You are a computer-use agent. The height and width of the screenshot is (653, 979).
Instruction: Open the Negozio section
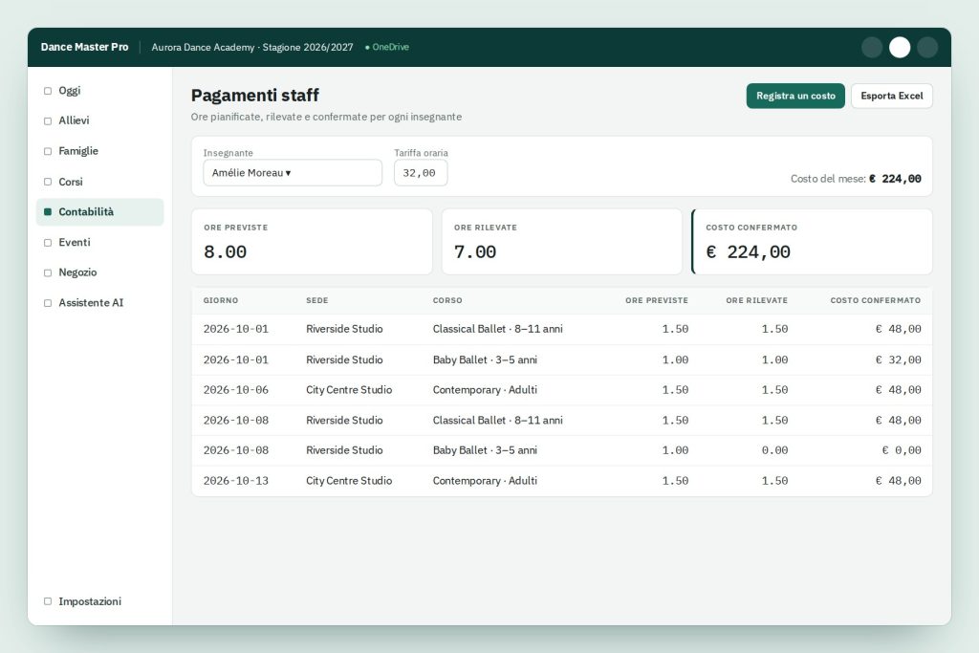point(99,272)
